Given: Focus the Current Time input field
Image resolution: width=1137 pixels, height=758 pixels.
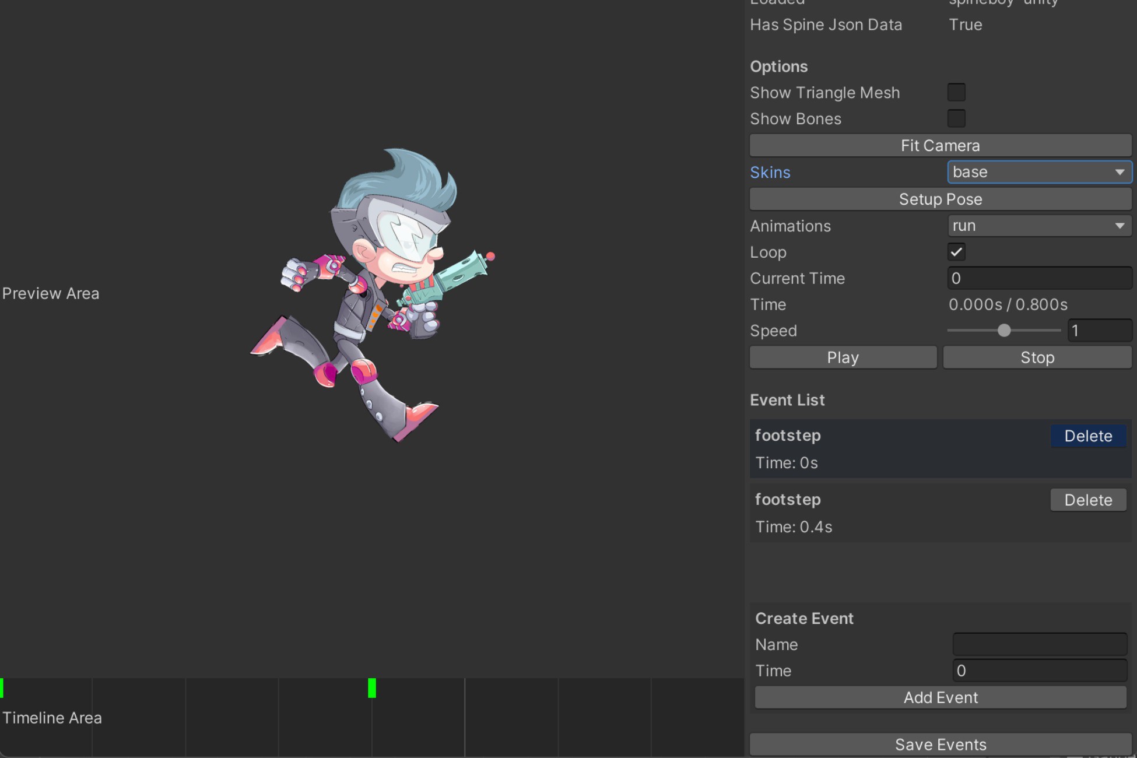Looking at the screenshot, I should tap(1040, 278).
